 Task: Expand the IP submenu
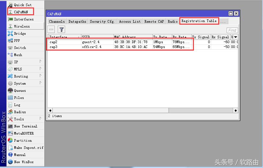click(41, 62)
